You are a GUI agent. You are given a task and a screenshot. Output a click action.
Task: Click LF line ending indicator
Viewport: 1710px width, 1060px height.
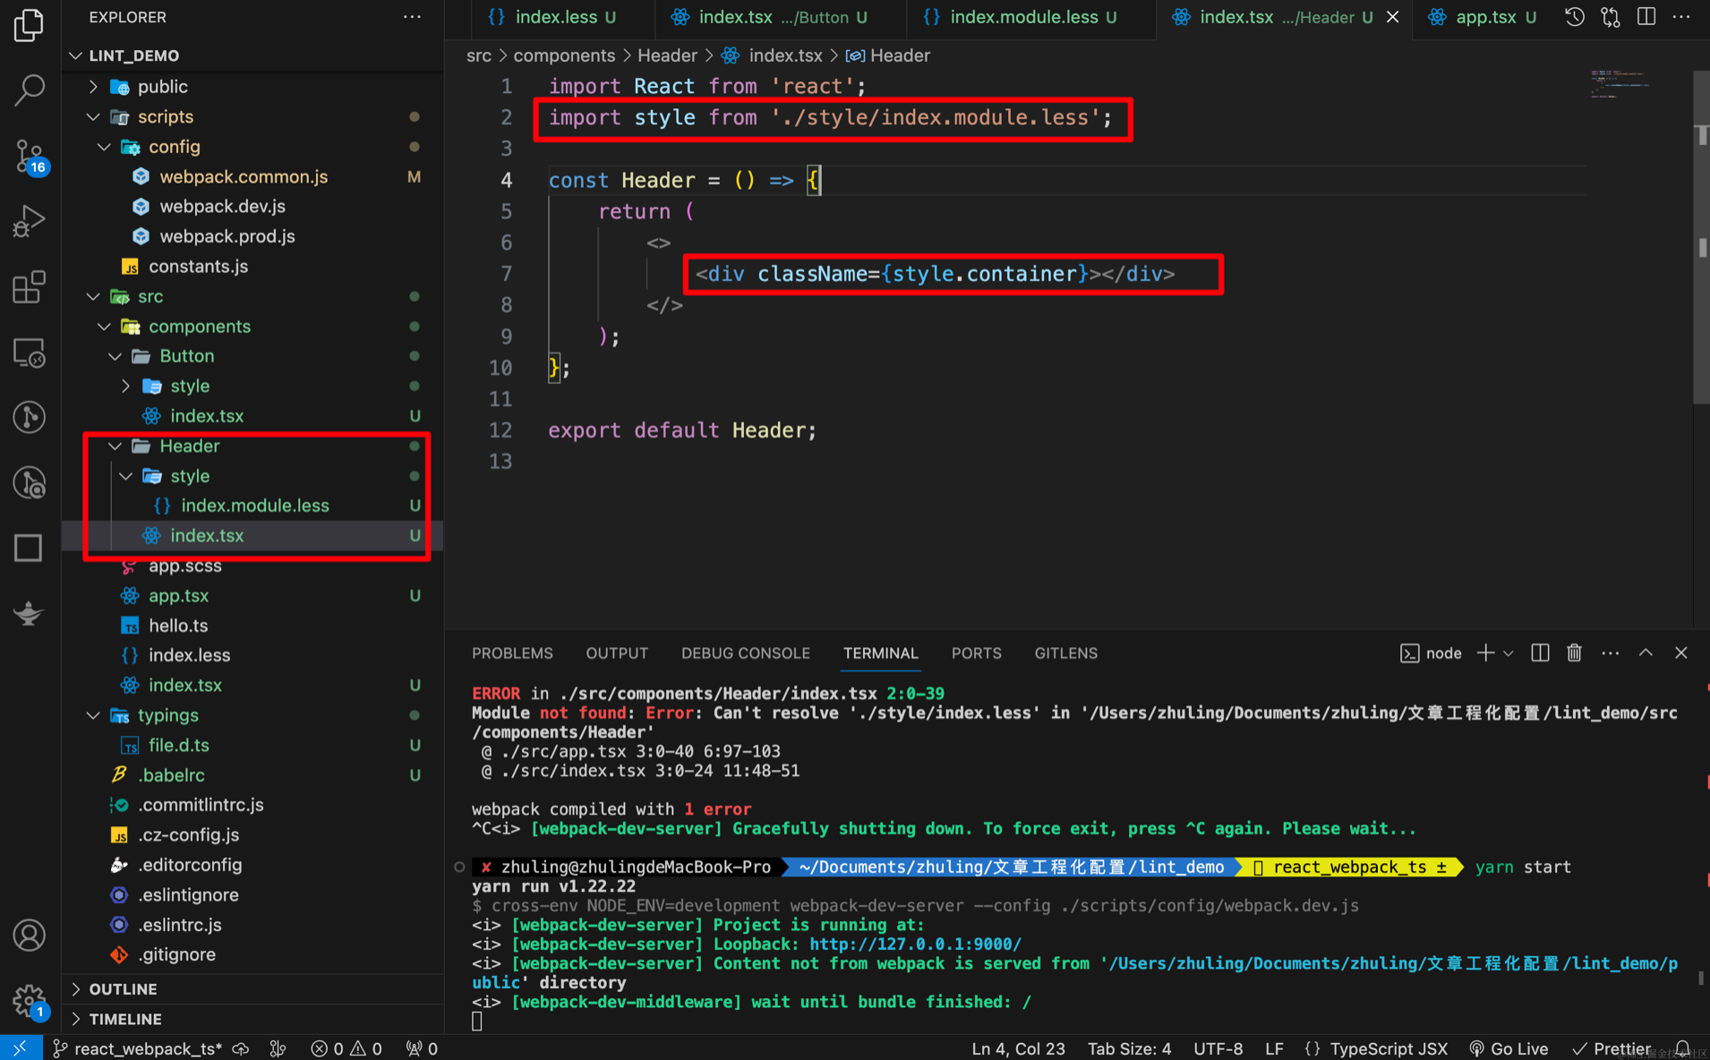coord(1274,1047)
